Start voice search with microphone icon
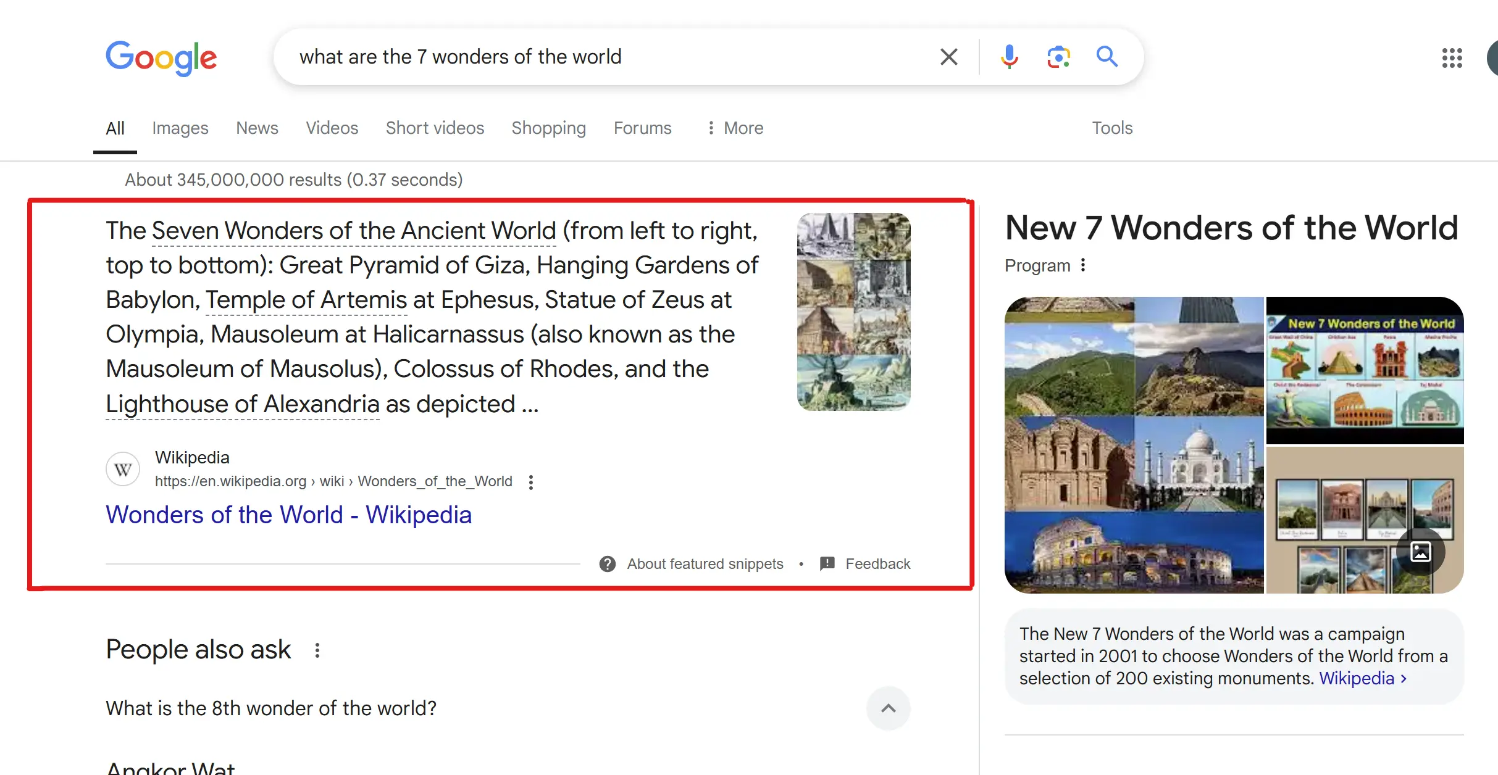The width and height of the screenshot is (1498, 775). [1010, 57]
